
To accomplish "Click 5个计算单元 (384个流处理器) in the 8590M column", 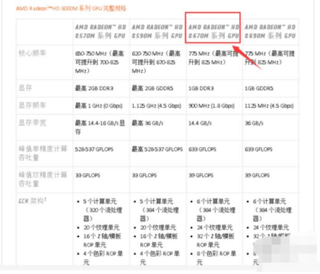I will [159, 210].
